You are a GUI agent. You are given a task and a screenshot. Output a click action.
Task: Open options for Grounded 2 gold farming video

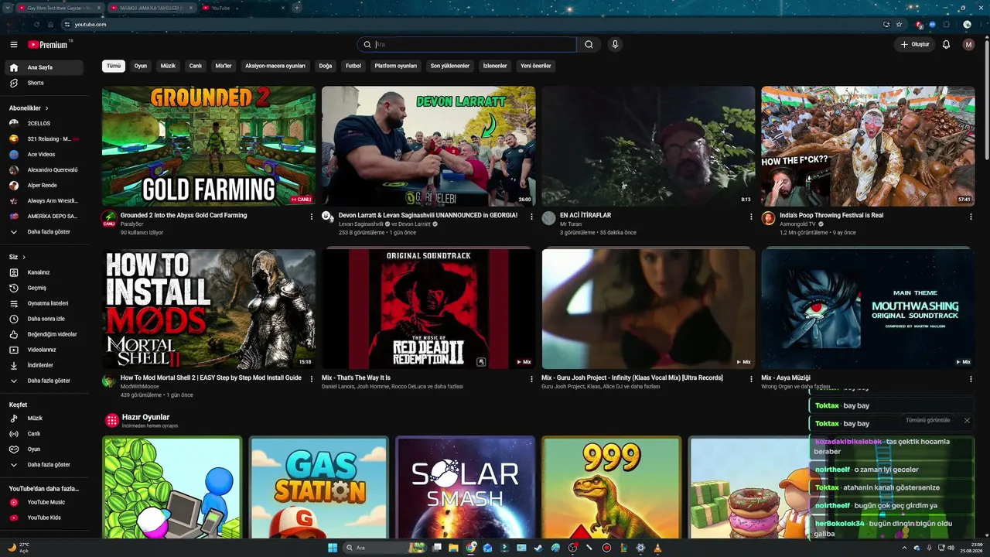[312, 217]
